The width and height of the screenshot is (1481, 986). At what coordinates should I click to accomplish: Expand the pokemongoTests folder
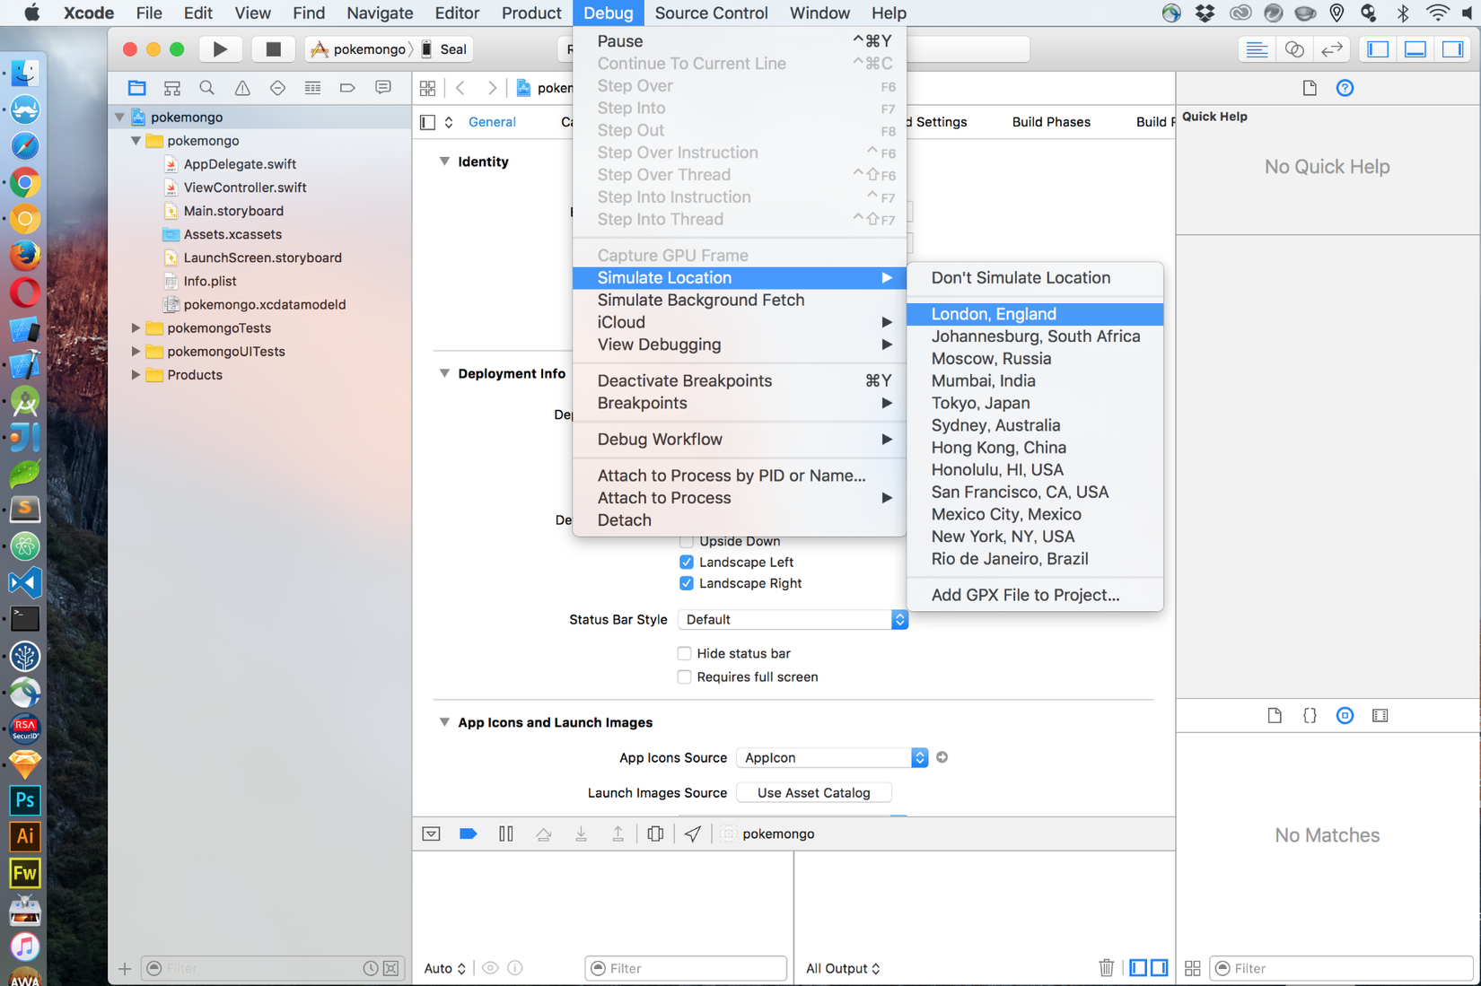coord(136,328)
